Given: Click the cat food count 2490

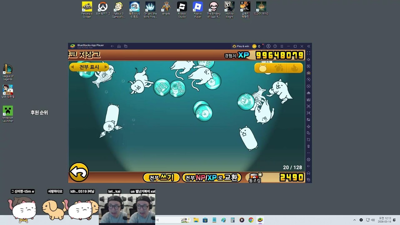Looking at the screenshot, I should [292, 177].
